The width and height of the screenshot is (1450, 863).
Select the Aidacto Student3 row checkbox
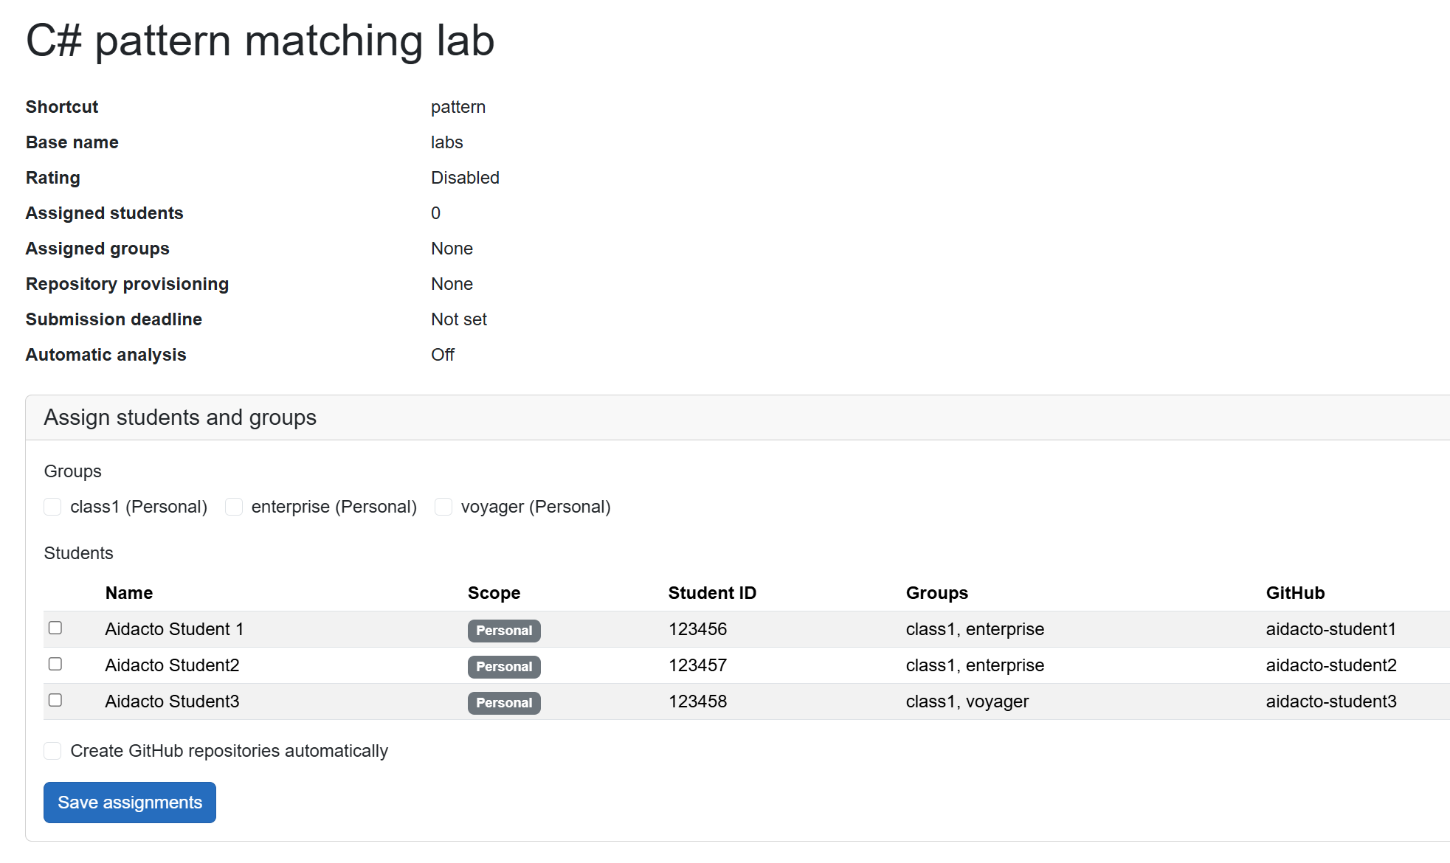click(x=55, y=700)
